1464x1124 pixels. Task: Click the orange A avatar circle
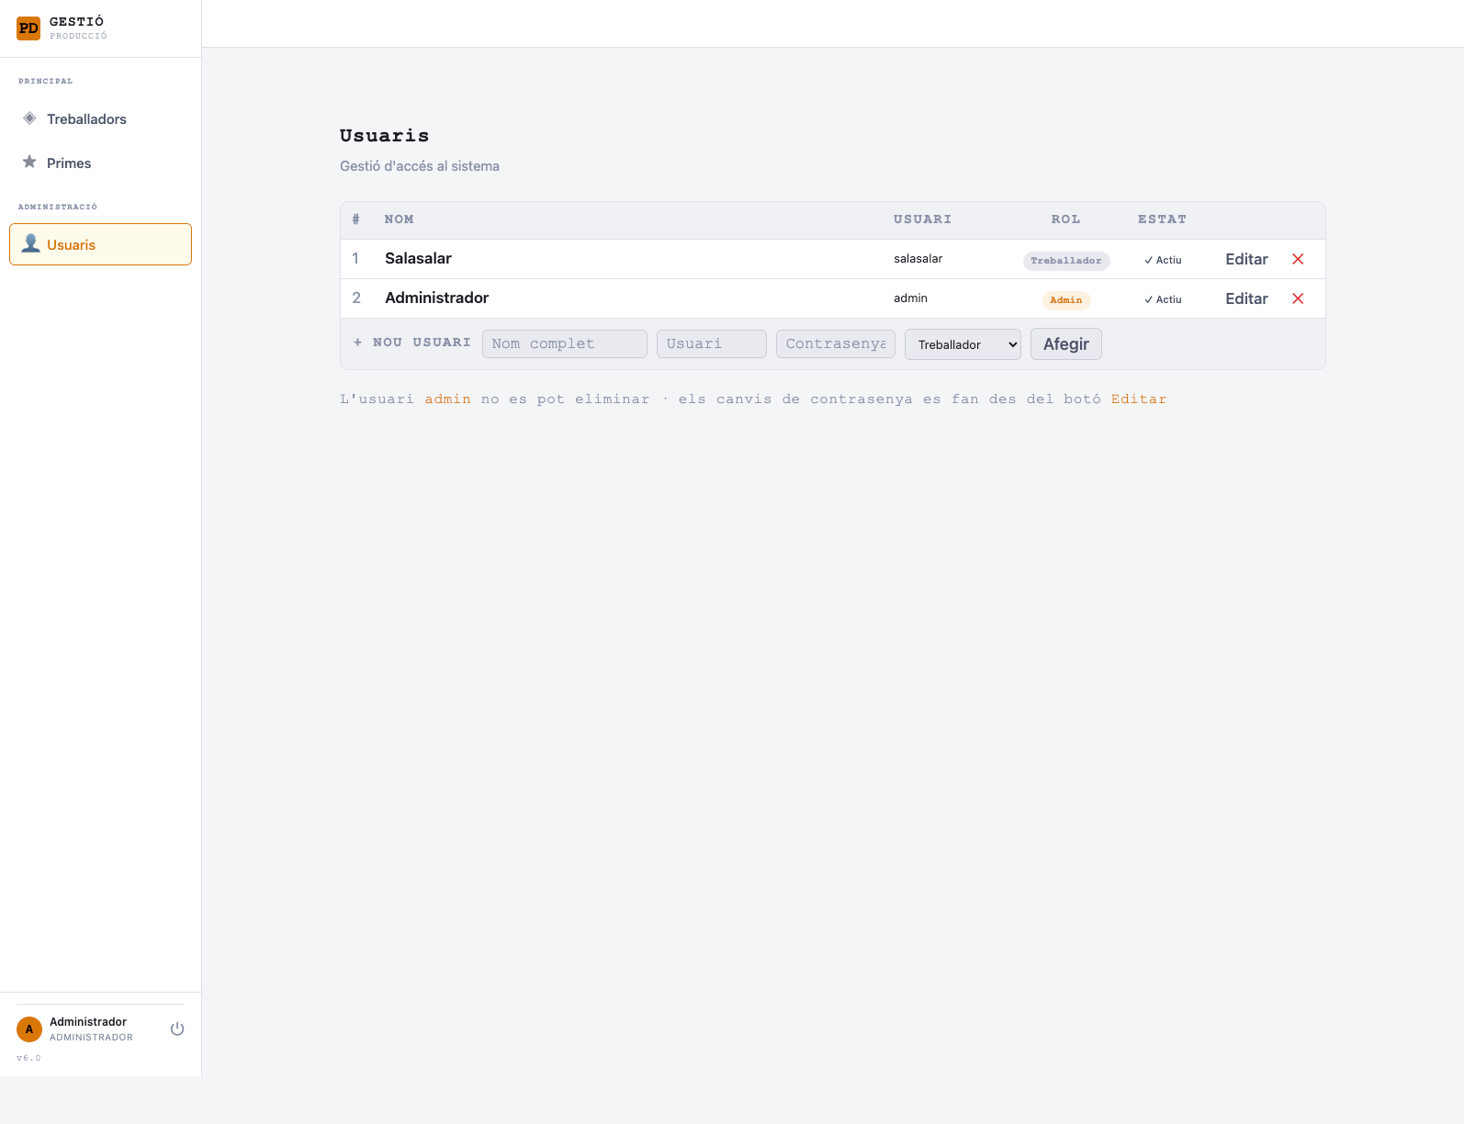29,1029
